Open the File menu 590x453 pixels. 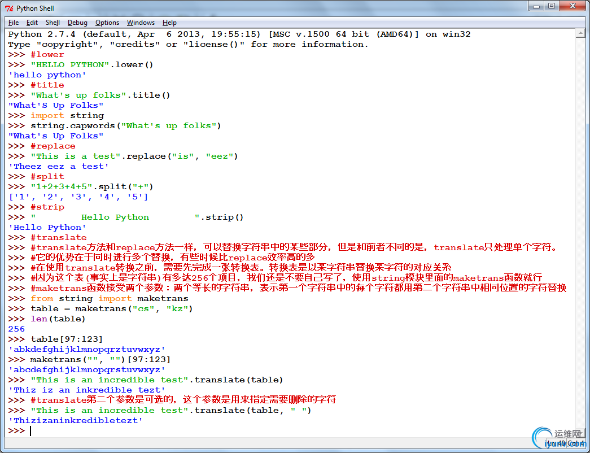point(14,23)
